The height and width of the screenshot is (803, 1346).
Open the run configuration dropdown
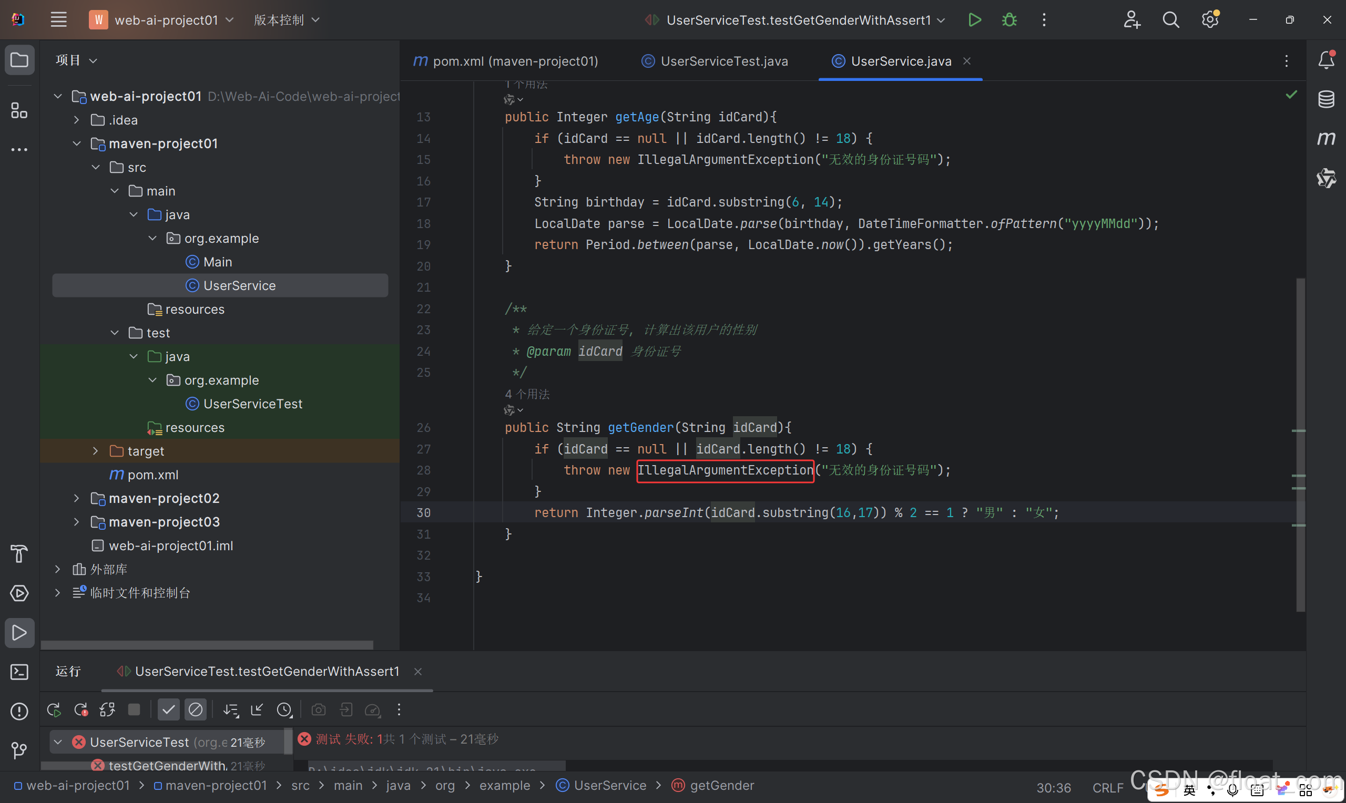pyautogui.click(x=798, y=20)
